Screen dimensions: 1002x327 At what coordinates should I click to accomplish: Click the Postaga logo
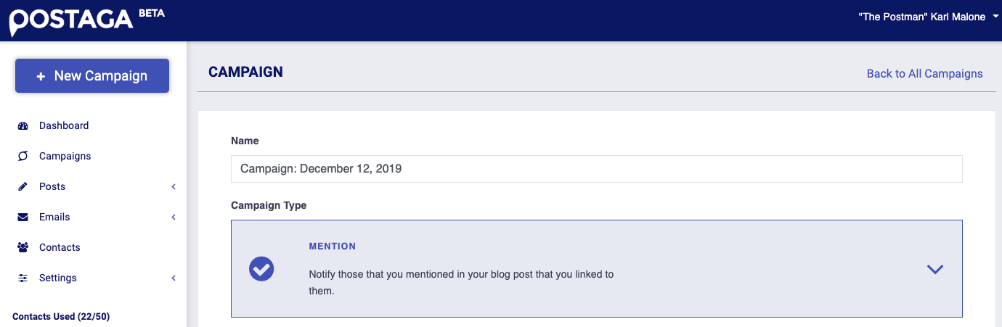click(x=71, y=20)
